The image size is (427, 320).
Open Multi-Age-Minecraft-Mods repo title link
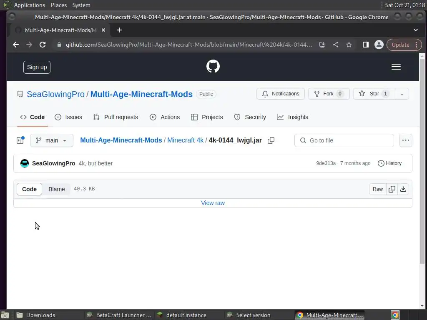coord(141,94)
